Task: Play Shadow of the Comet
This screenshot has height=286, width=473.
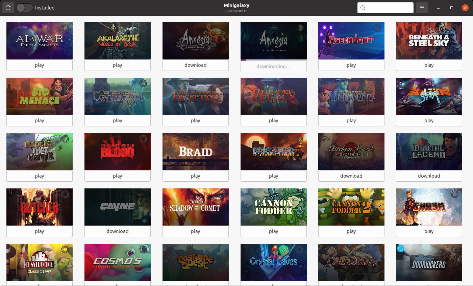Action: point(196,231)
